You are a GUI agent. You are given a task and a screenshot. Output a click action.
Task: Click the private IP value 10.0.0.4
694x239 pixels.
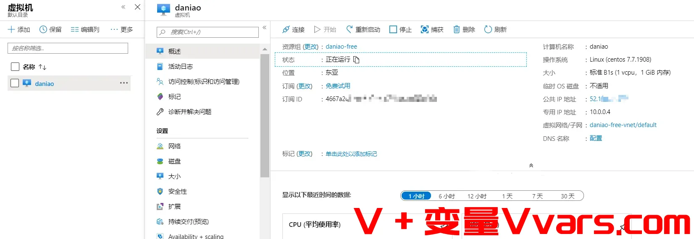tap(600, 112)
